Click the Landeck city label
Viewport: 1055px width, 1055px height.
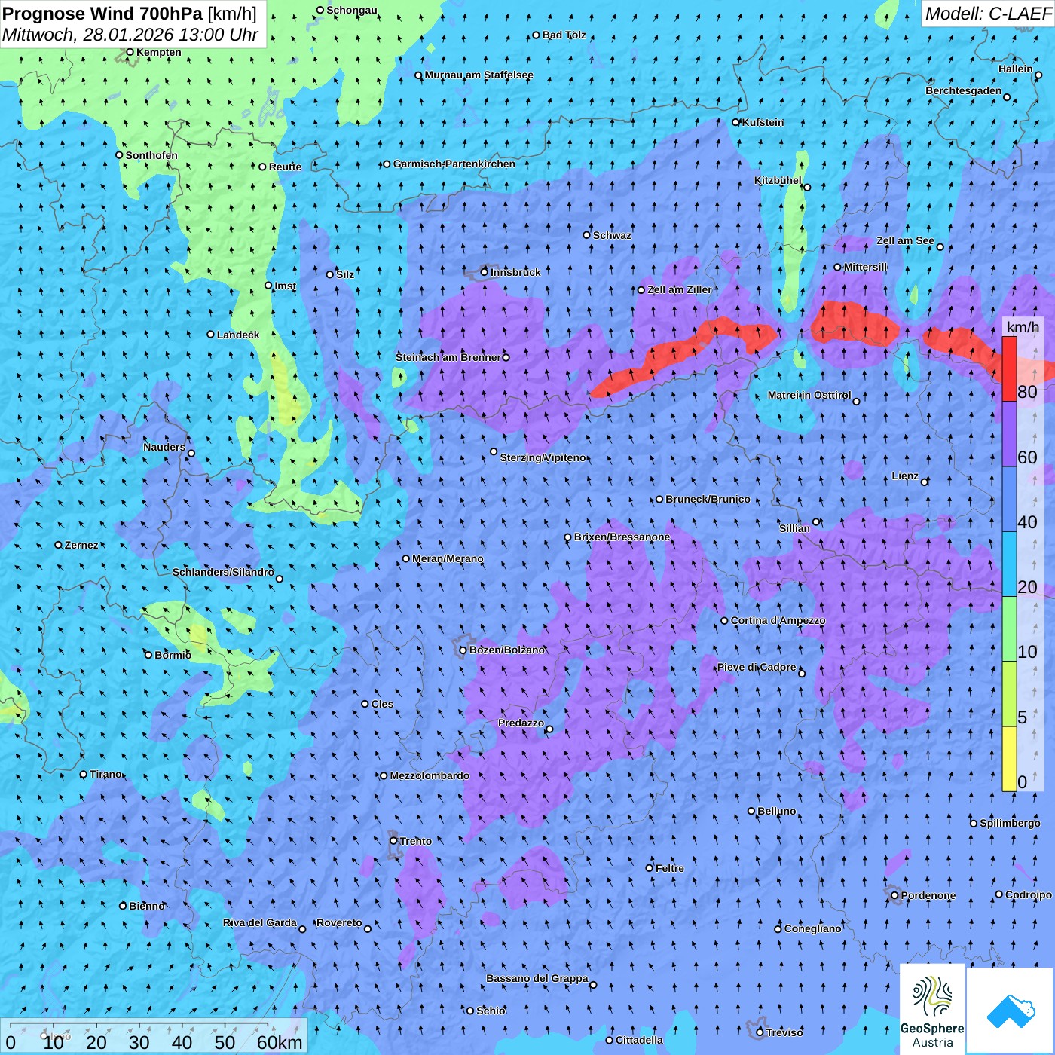[238, 335]
